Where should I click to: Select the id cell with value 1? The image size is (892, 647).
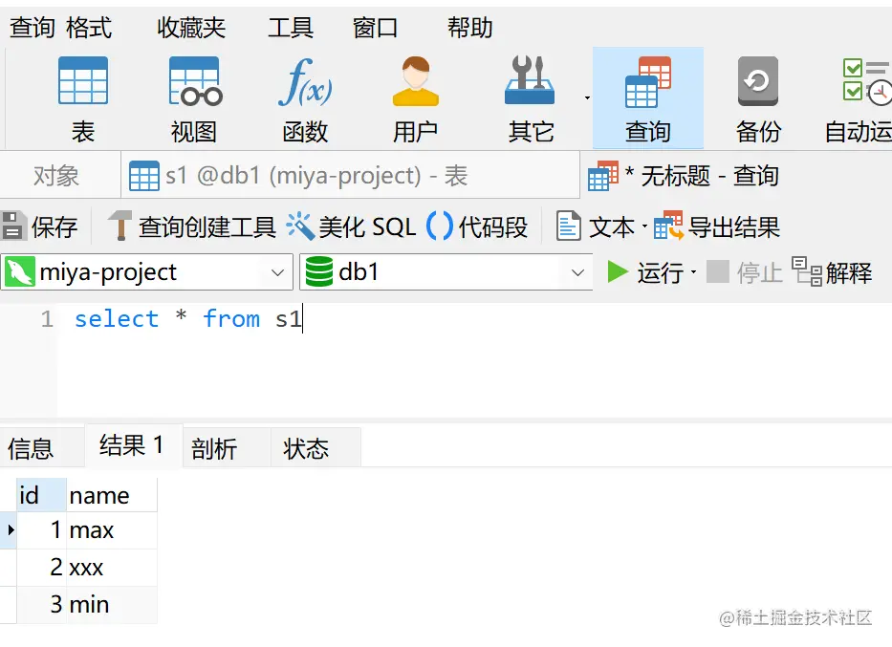(41, 530)
